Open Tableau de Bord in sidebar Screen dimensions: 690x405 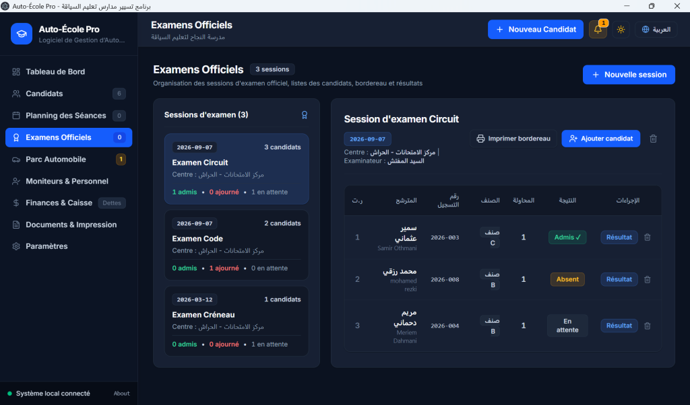click(69, 71)
